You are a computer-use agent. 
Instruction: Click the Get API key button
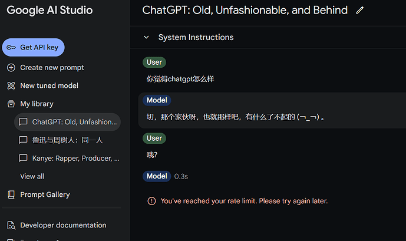(33, 47)
